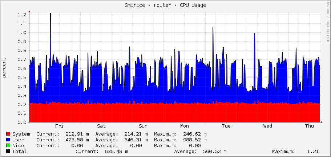Click User maximum value 988.52 m
The image size is (331, 157).
click(x=195, y=140)
